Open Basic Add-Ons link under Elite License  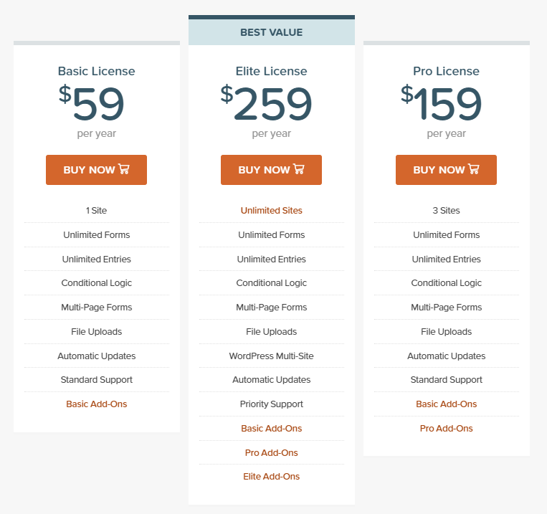(272, 429)
